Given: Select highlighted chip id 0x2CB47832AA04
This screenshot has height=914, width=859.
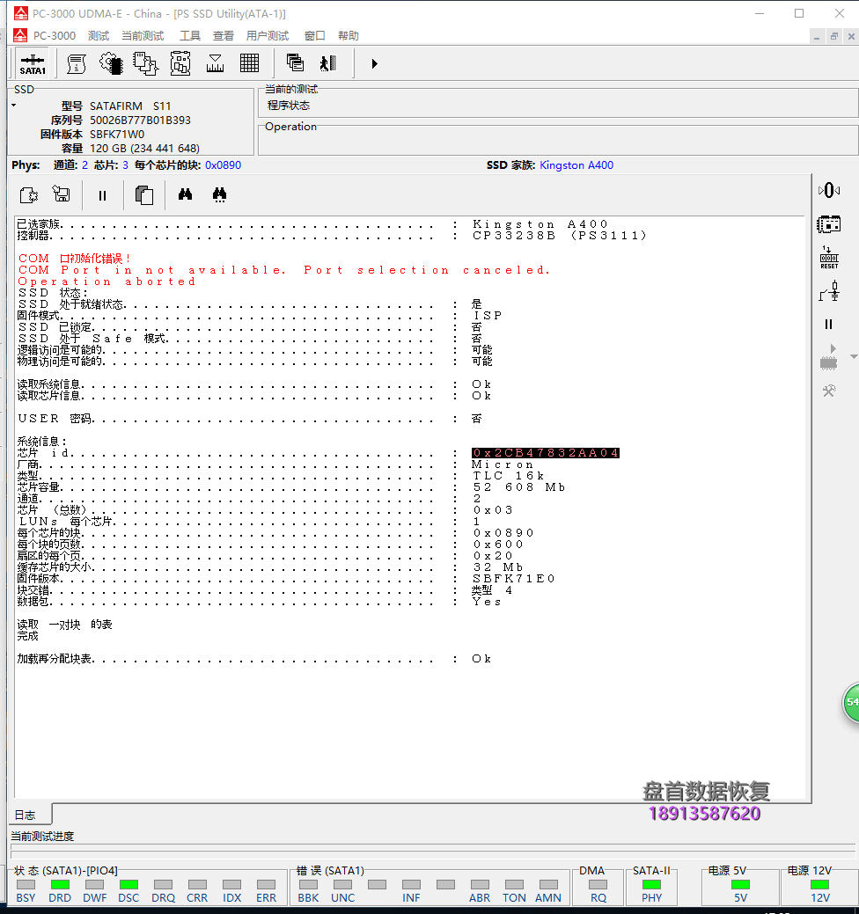Looking at the screenshot, I should (546, 453).
